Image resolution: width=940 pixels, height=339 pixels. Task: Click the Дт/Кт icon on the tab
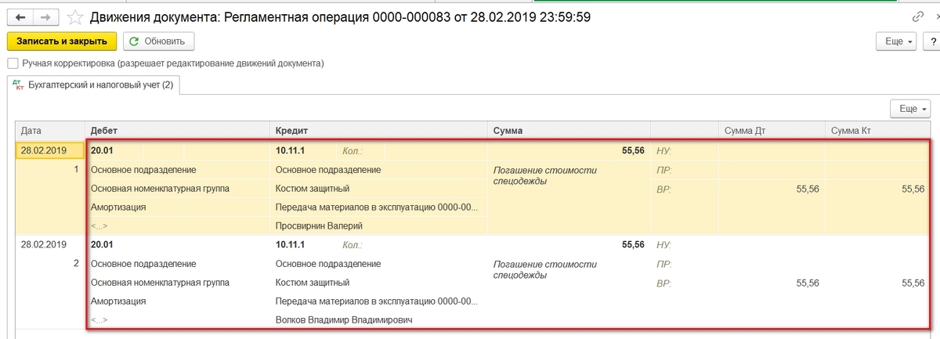pos(20,85)
